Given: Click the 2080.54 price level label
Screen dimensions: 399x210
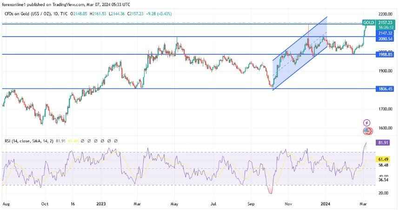Looking at the screenshot, I should (385, 39).
